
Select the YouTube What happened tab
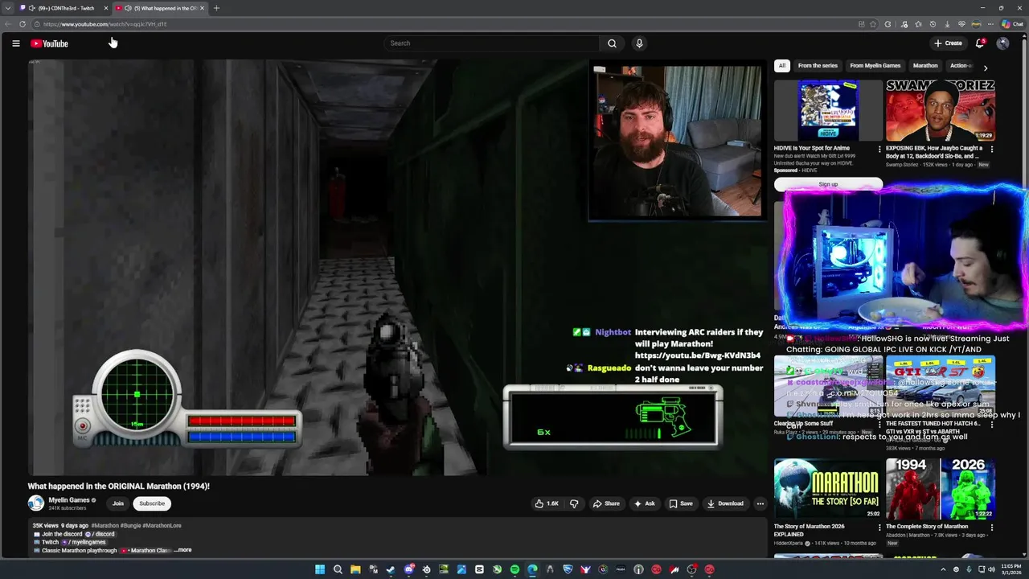[161, 8]
